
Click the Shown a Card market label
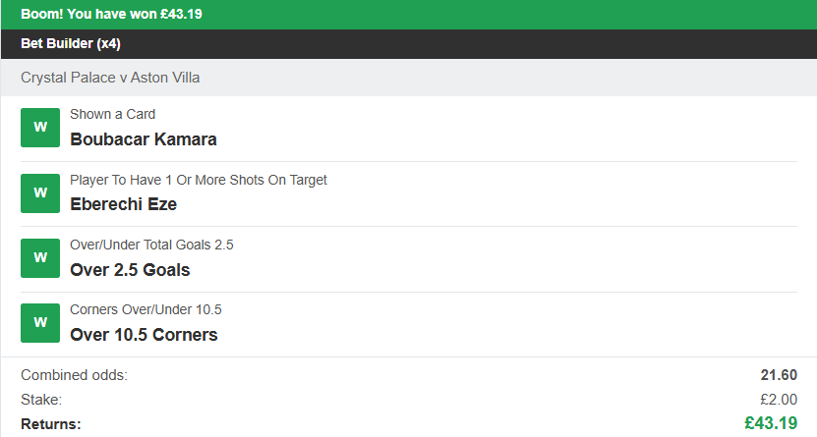(x=113, y=115)
